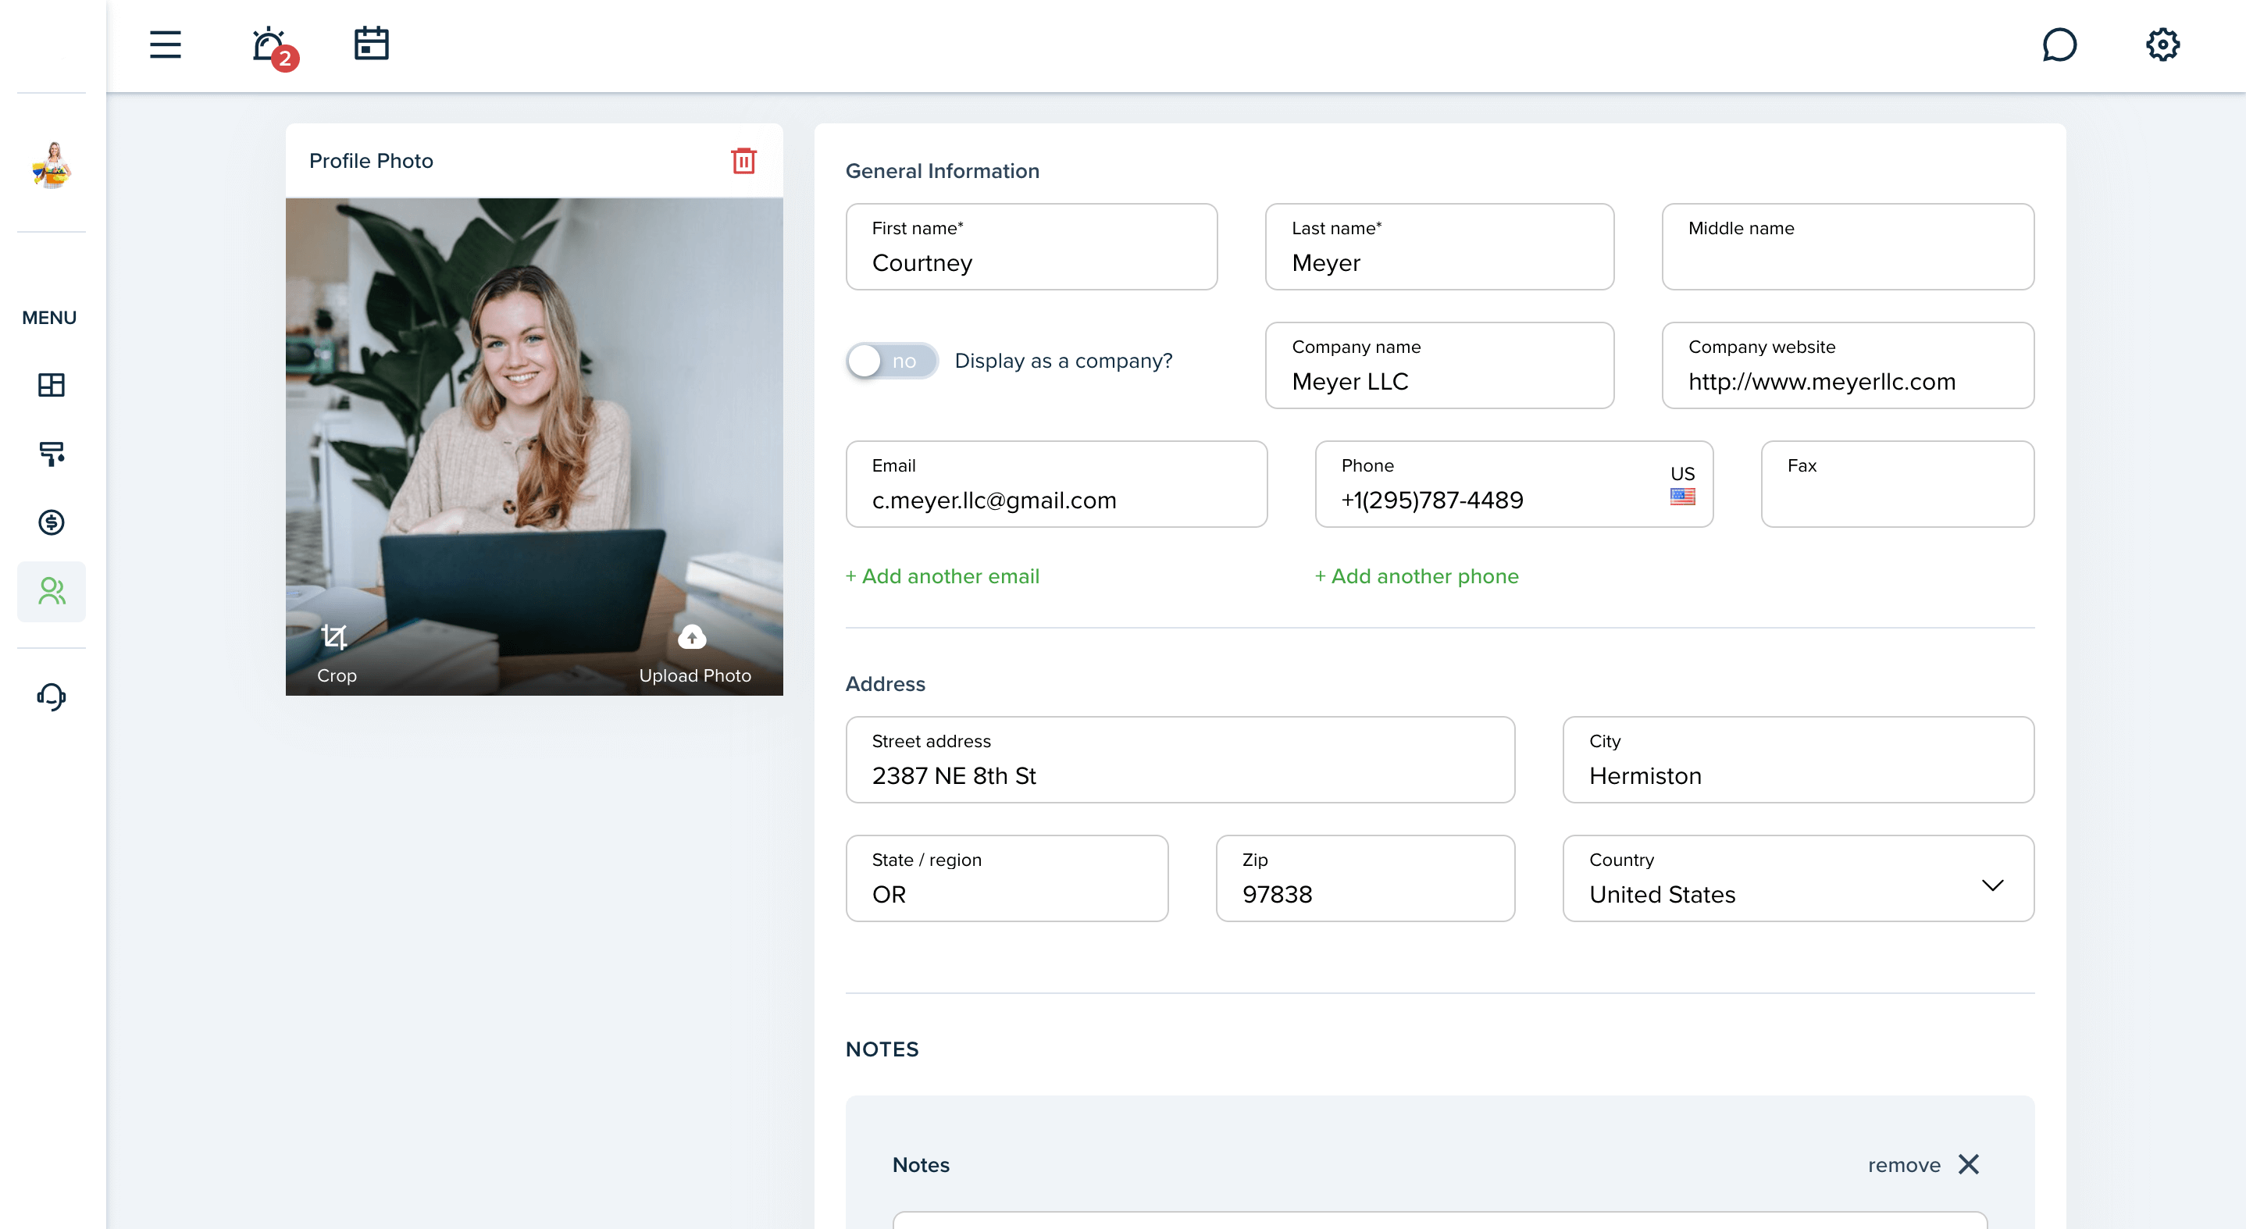Click the Display as a company? label
The width and height of the screenshot is (2246, 1229).
(1064, 361)
